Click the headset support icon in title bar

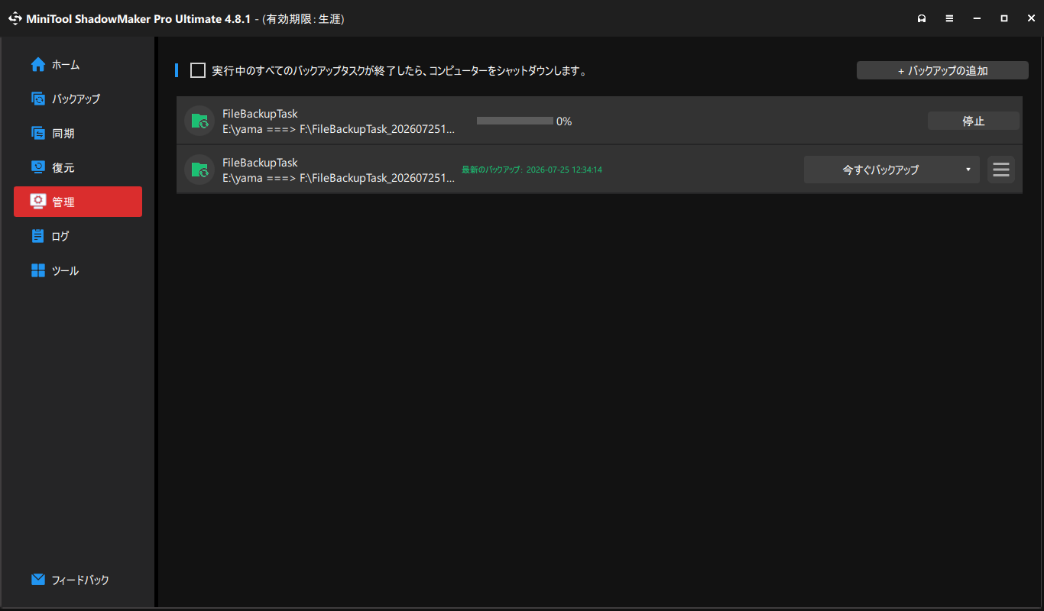tap(922, 18)
